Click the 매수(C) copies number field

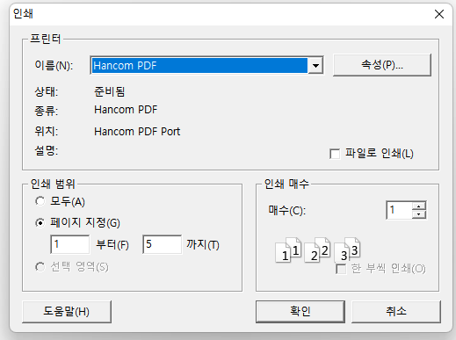(x=399, y=210)
